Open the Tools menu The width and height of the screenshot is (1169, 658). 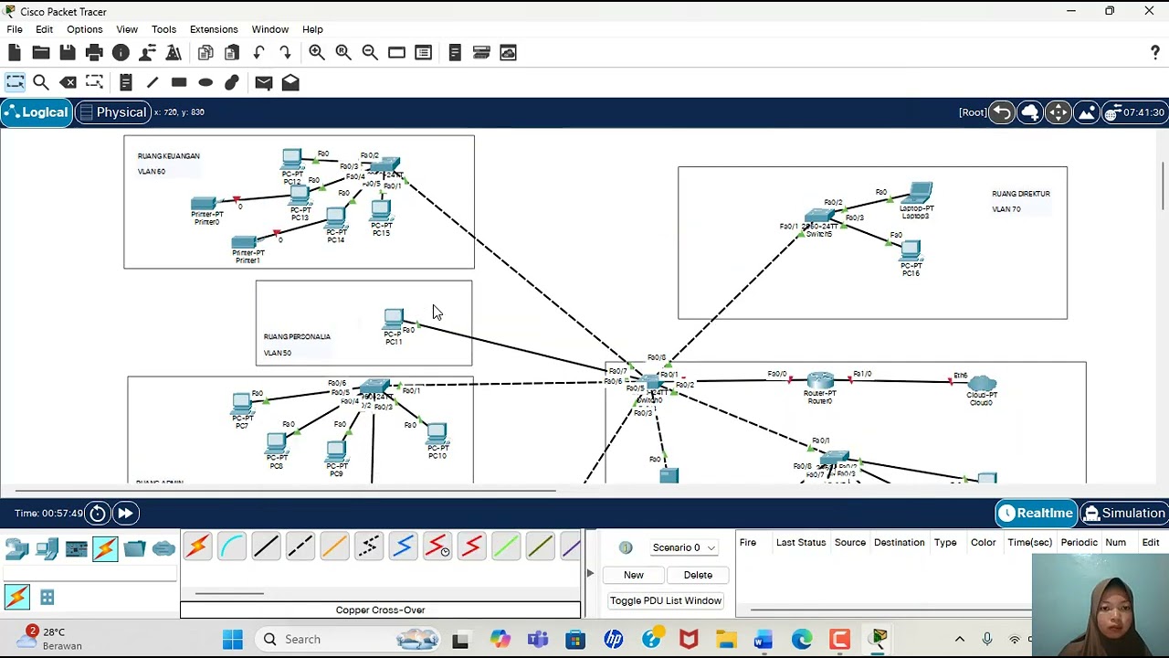tap(164, 29)
